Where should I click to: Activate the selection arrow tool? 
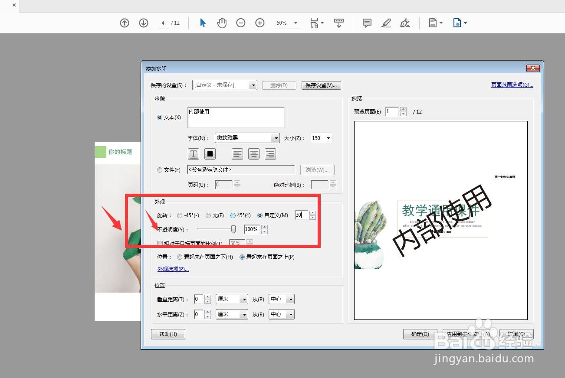(x=203, y=23)
